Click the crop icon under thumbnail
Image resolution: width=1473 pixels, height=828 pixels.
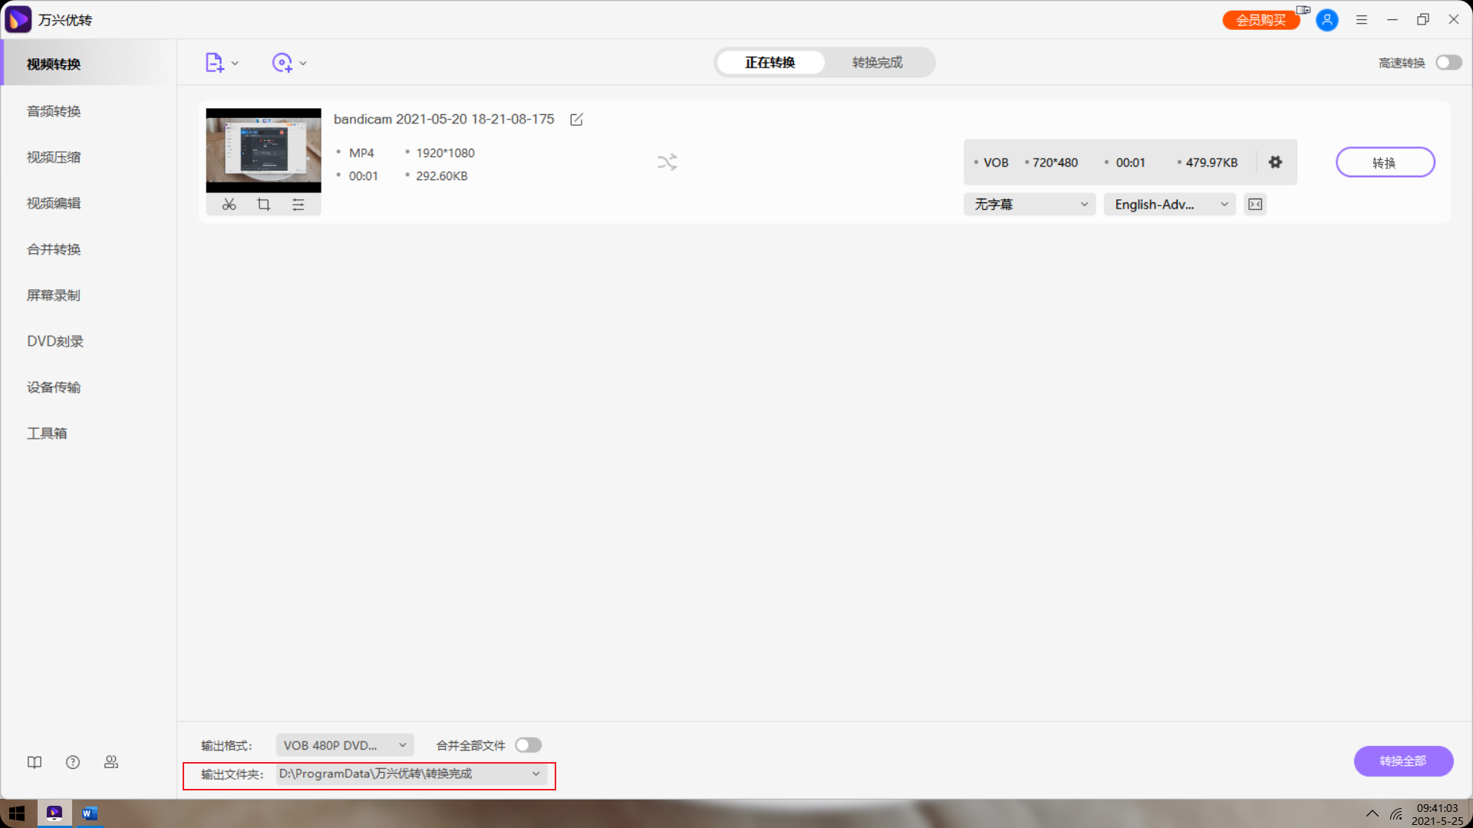[263, 205]
